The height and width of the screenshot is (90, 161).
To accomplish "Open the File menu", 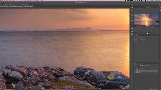I will 7,0.
